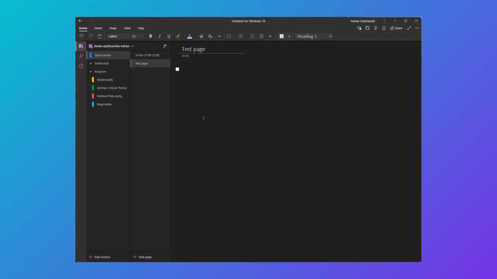
Task: Toggle underline formatting
Action: pos(169,36)
